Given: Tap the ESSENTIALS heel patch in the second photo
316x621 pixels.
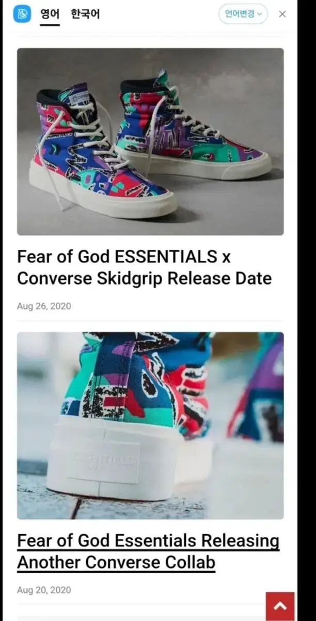Looking at the screenshot, I should pyautogui.click(x=103, y=462).
